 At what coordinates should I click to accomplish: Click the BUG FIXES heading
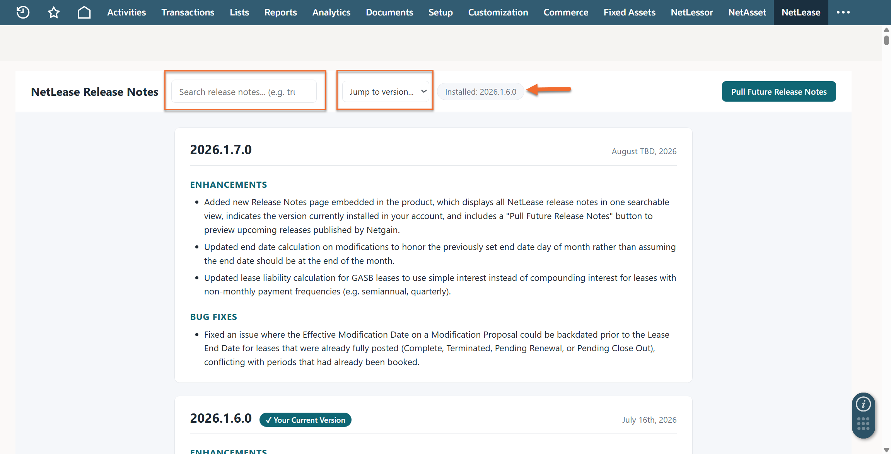coord(213,317)
